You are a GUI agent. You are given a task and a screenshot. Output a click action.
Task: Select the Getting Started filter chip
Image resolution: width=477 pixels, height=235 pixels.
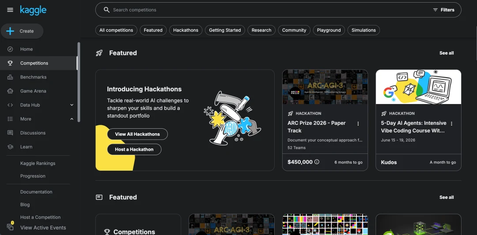click(x=225, y=30)
